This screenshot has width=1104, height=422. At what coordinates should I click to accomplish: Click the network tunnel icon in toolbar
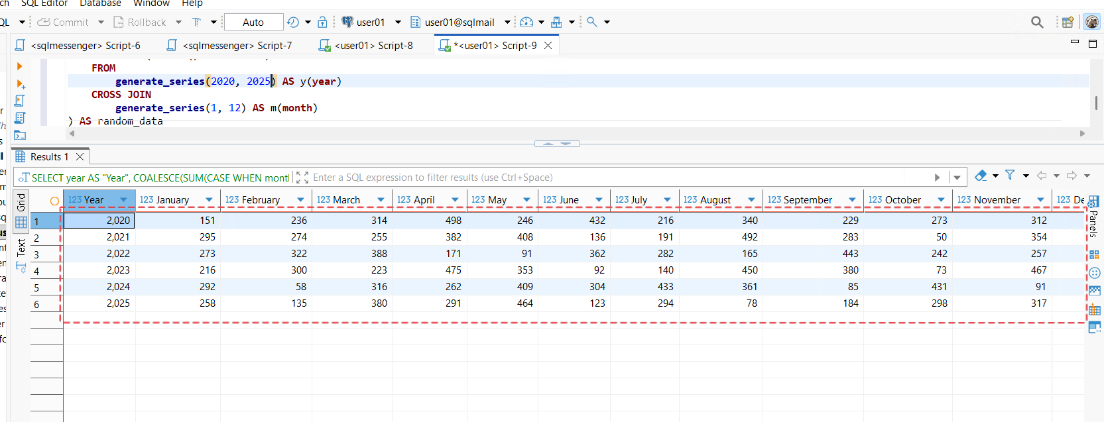[556, 22]
